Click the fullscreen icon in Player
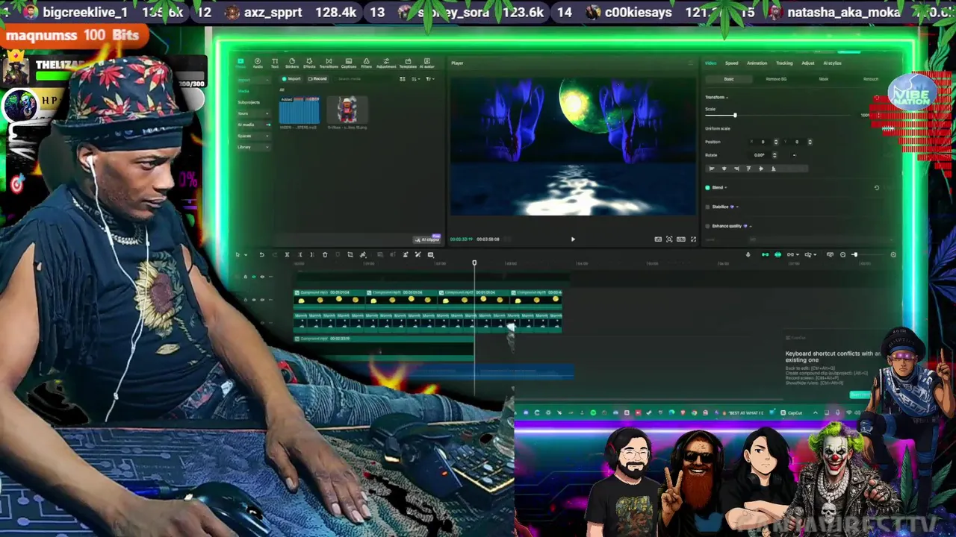Screen dimensions: 956x537 (x=693, y=239)
